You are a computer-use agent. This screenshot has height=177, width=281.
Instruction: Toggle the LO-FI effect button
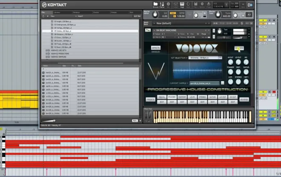click(x=192, y=97)
